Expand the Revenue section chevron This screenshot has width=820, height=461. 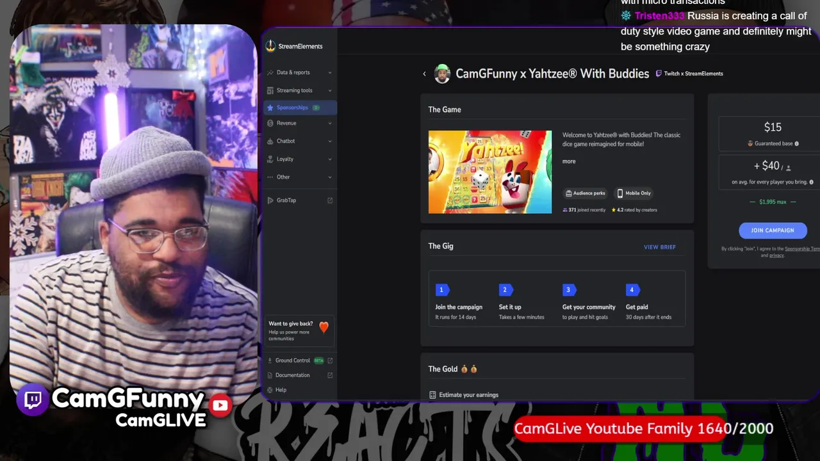pyautogui.click(x=330, y=123)
